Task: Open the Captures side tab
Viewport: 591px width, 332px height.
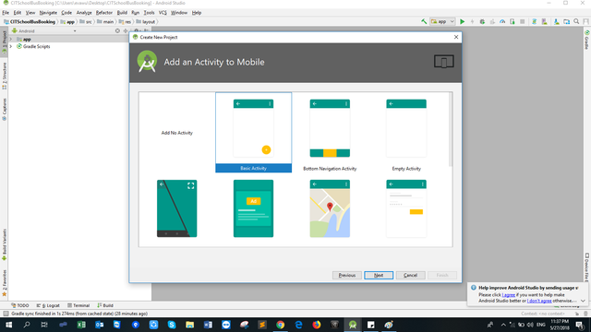Action: (x=4, y=109)
